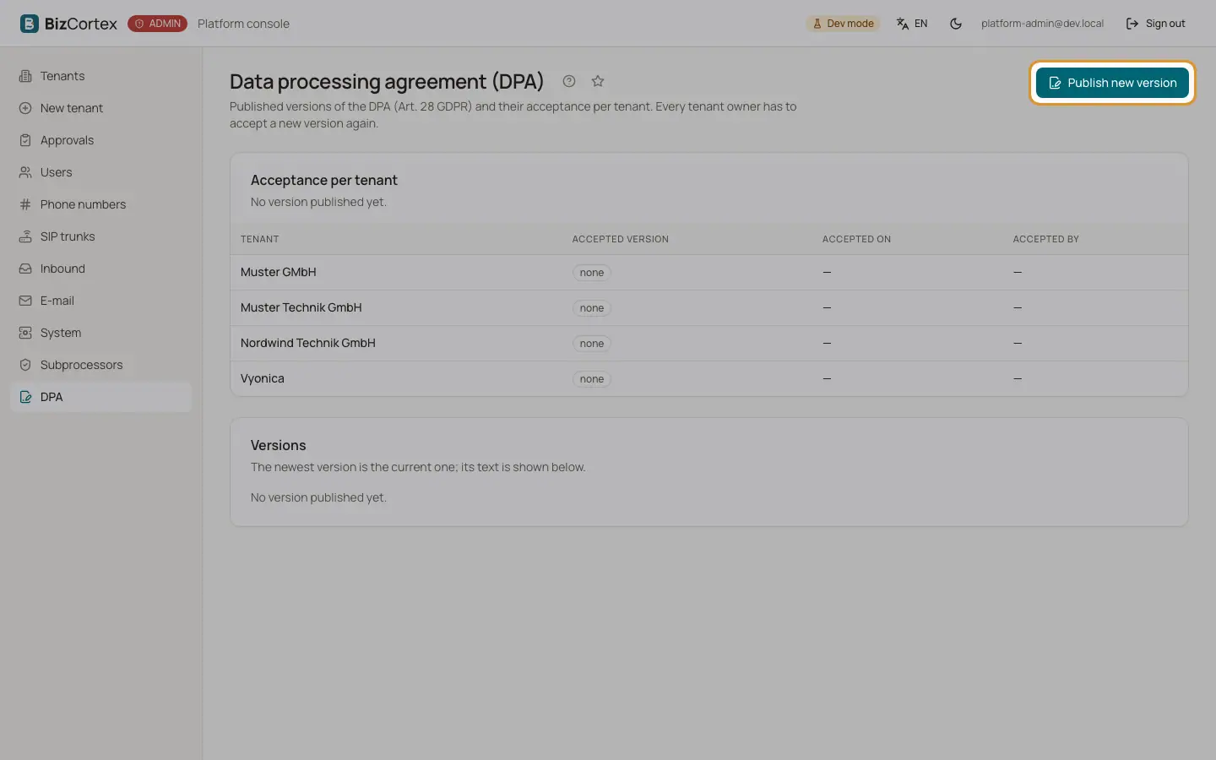Open Phone numbers in sidebar
Image resolution: width=1216 pixels, height=760 pixels.
tap(101, 204)
